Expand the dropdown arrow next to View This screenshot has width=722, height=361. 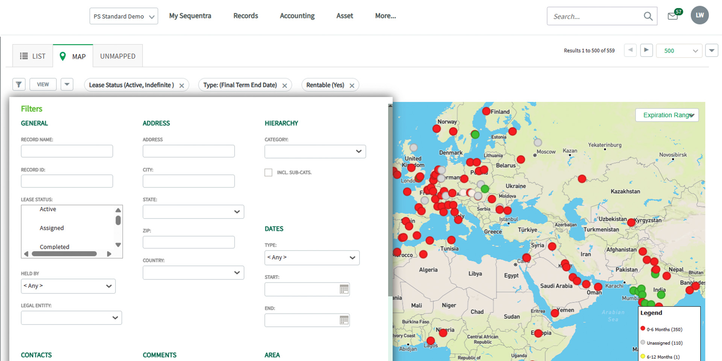[x=67, y=84]
